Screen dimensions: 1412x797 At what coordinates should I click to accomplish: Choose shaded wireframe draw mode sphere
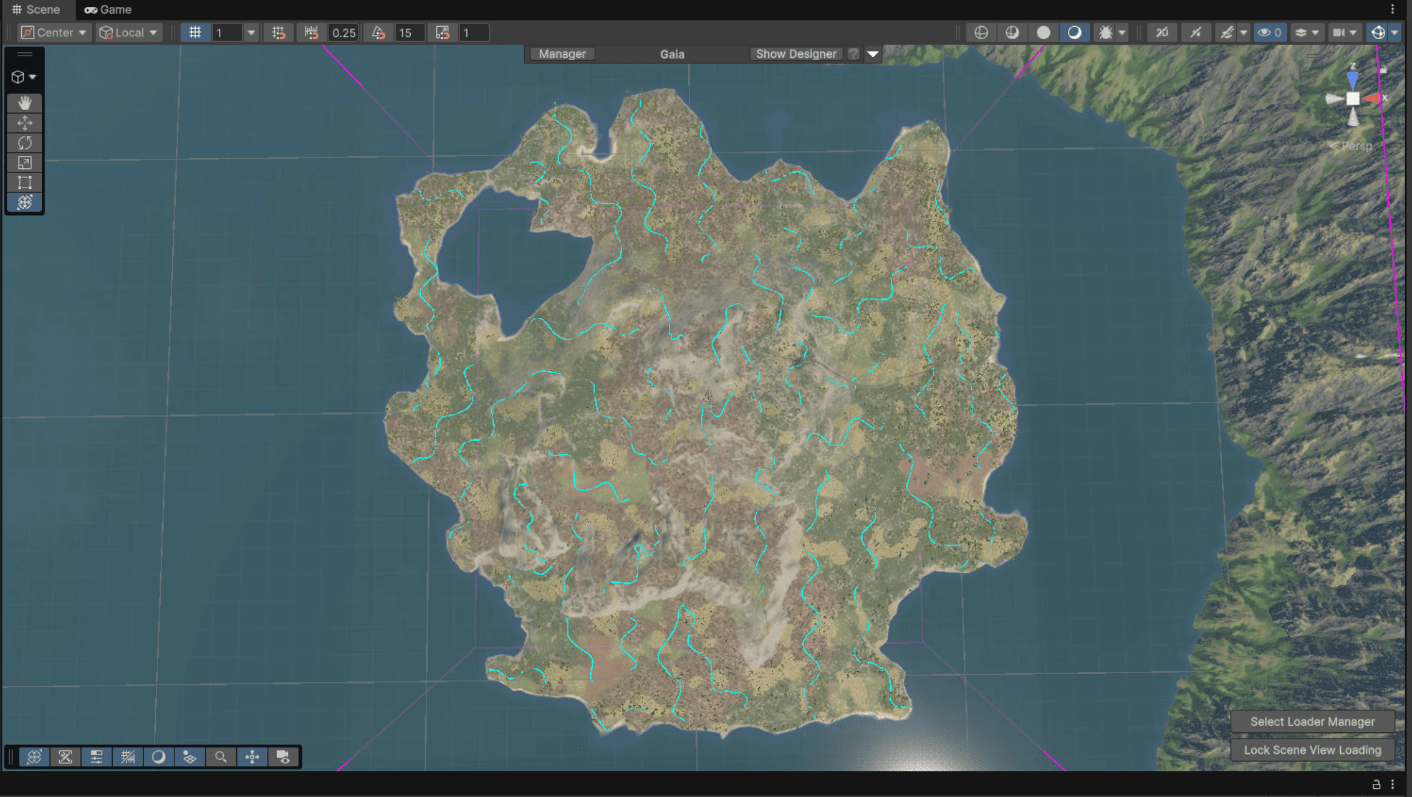click(x=1012, y=32)
